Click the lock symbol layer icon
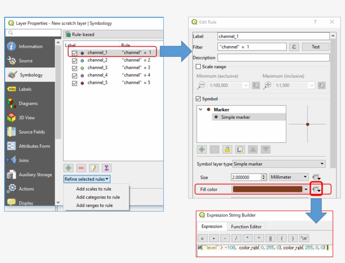 pos(227,149)
